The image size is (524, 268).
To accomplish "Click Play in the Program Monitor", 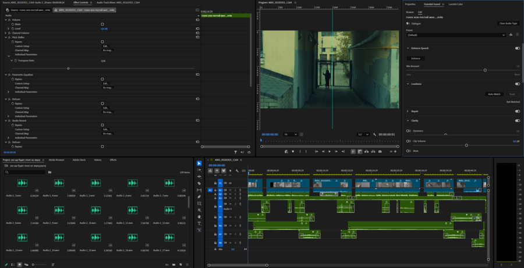I will point(330,152).
